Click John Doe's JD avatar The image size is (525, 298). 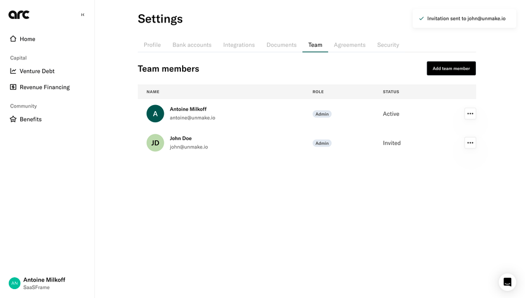pyautogui.click(x=155, y=143)
